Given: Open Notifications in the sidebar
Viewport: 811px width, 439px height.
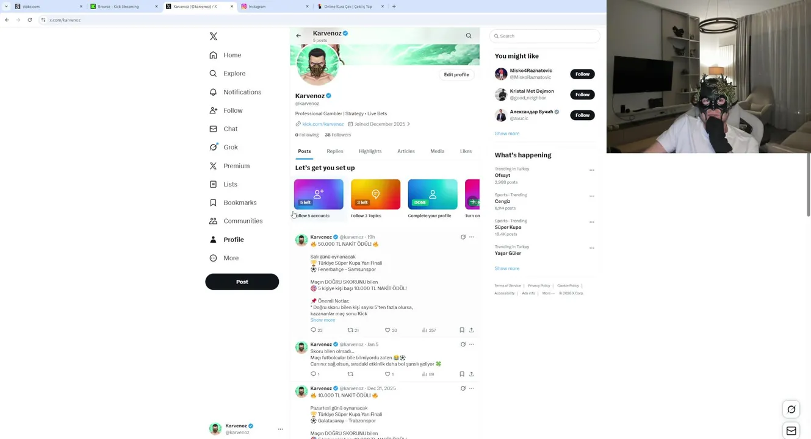Looking at the screenshot, I should click(x=235, y=92).
